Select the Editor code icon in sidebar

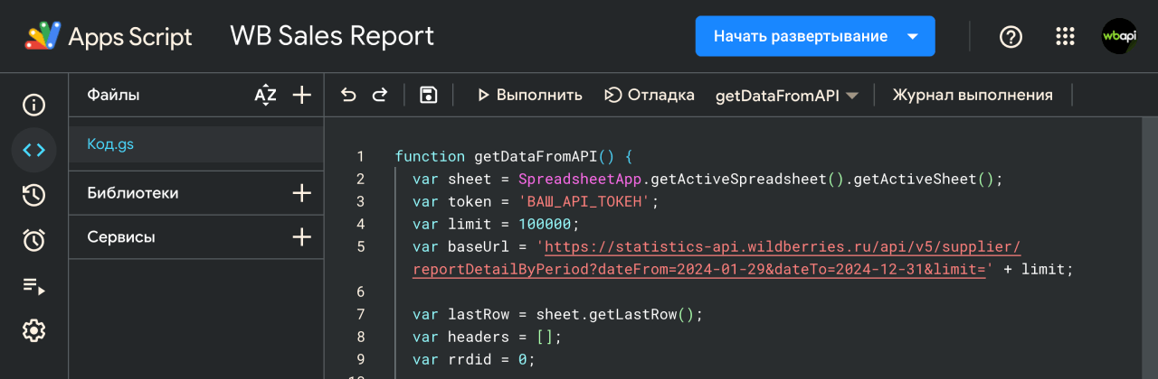(x=33, y=150)
